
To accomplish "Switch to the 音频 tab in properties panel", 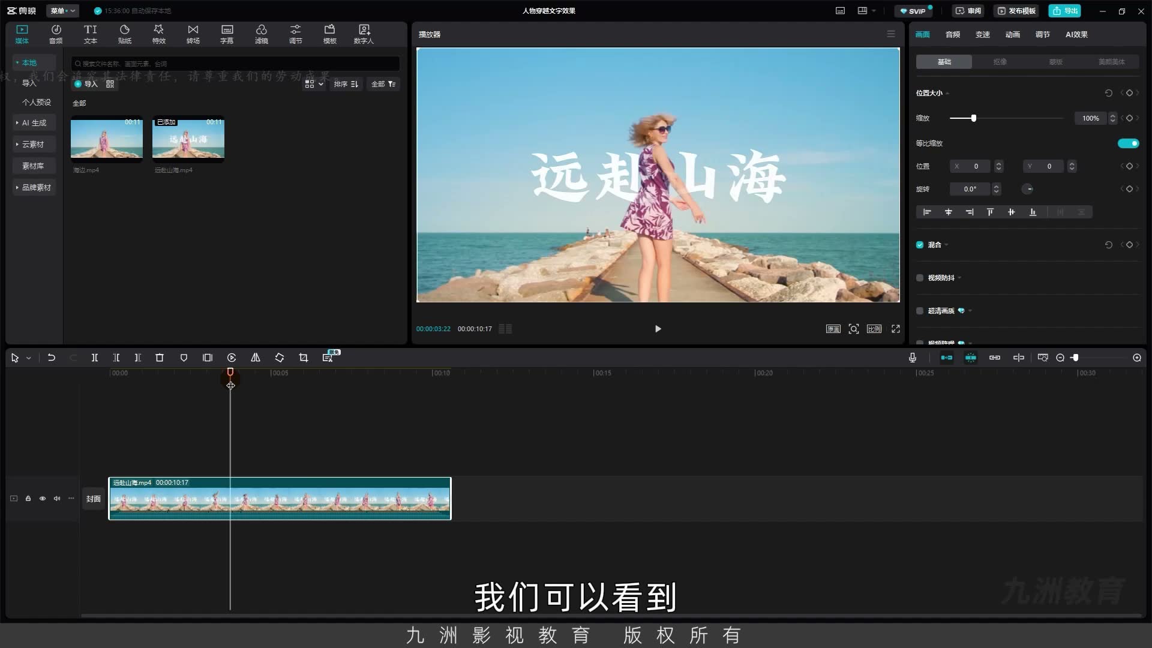I will [x=953, y=35].
